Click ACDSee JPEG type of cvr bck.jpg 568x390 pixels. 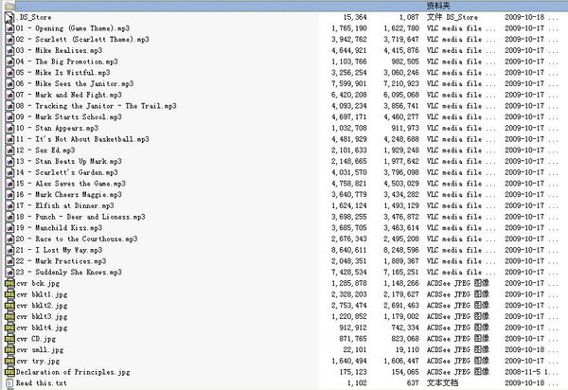click(x=458, y=283)
